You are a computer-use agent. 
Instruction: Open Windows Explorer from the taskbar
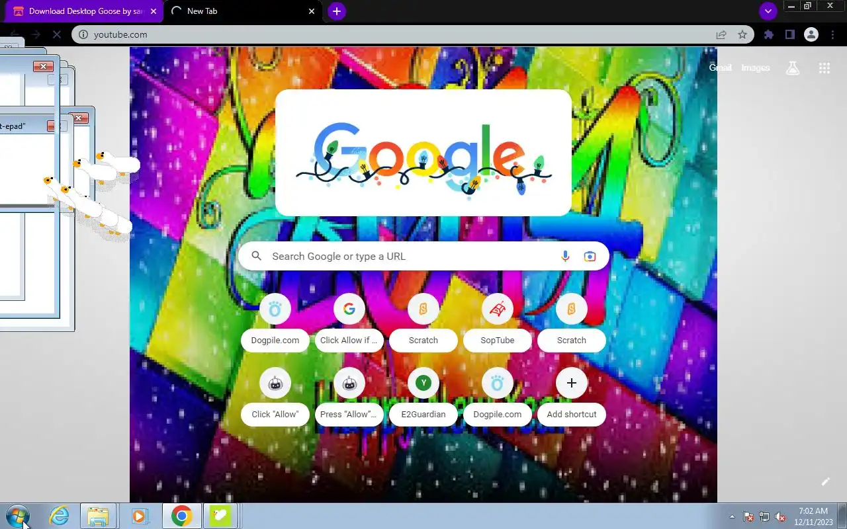pos(98,516)
